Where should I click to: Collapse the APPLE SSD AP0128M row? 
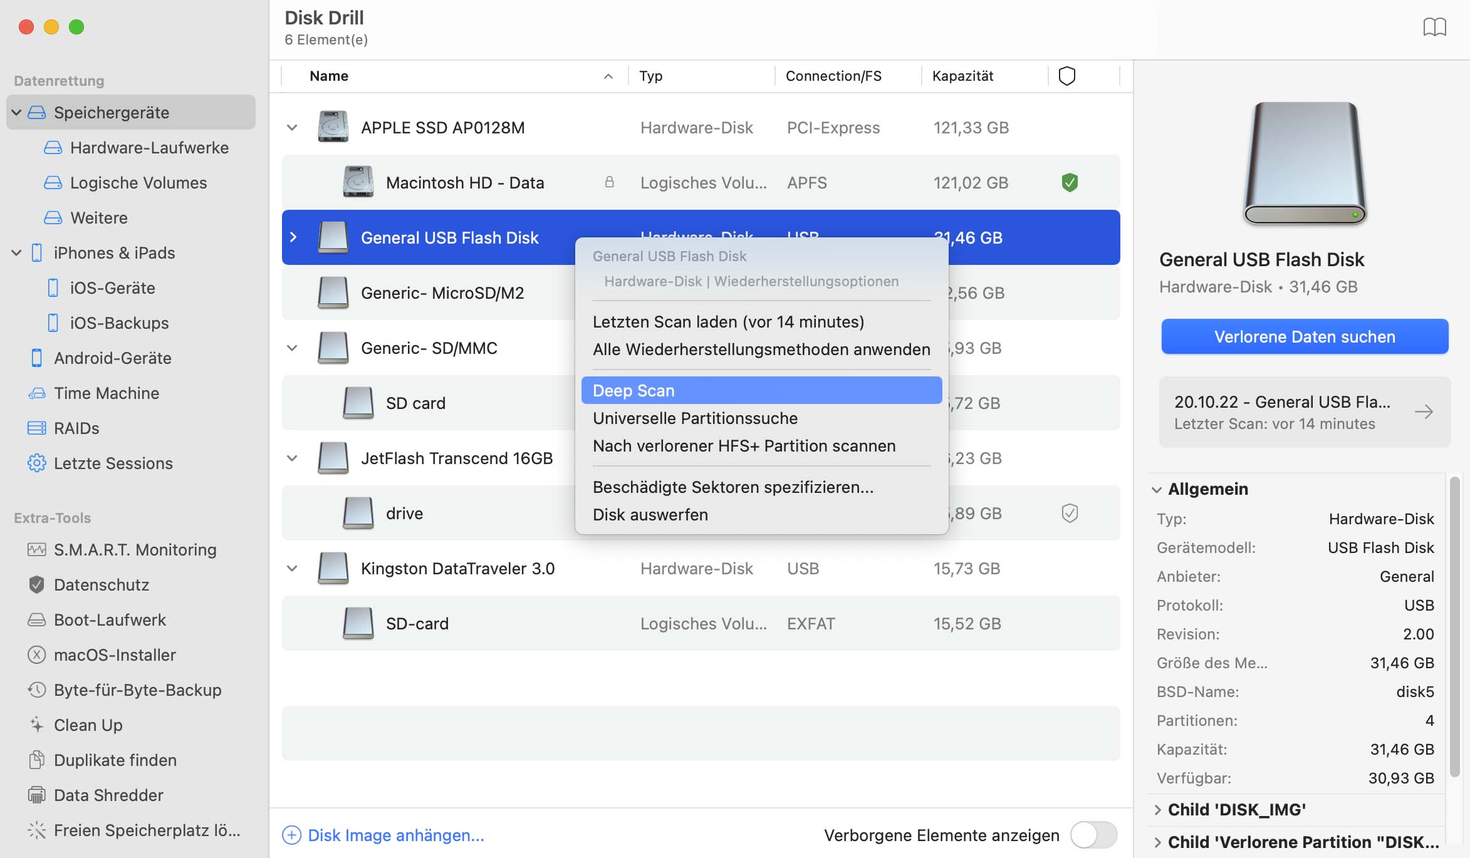[292, 128]
